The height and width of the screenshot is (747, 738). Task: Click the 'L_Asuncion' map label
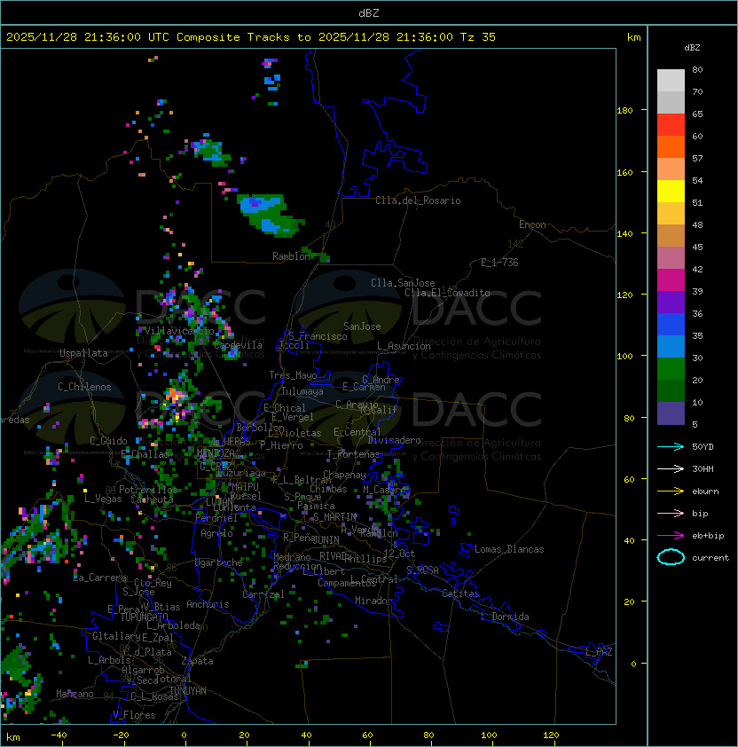[404, 346]
